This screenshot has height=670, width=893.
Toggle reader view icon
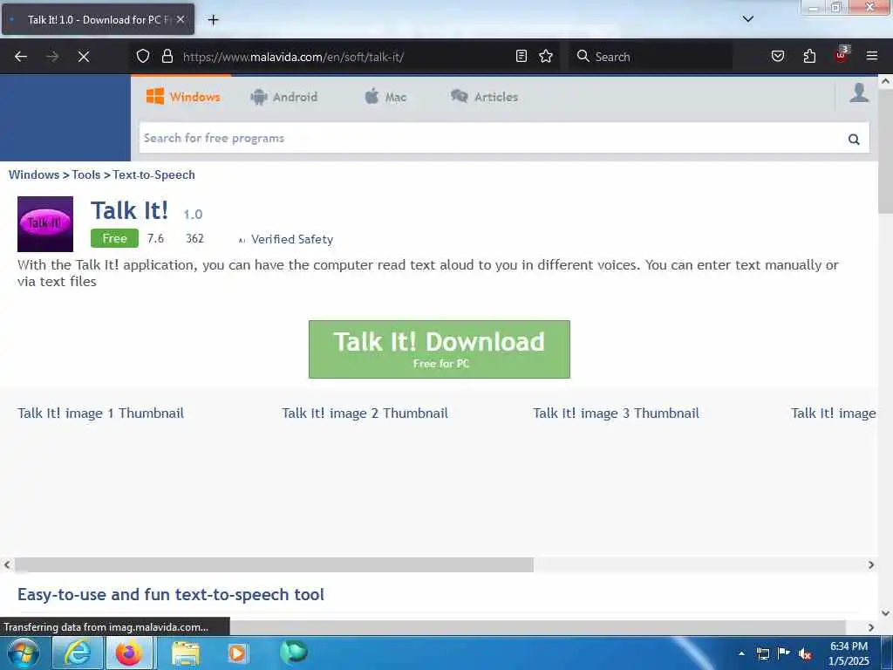[521, 56]
